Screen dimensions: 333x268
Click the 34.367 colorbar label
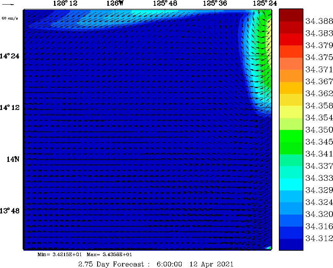[319, 82]
